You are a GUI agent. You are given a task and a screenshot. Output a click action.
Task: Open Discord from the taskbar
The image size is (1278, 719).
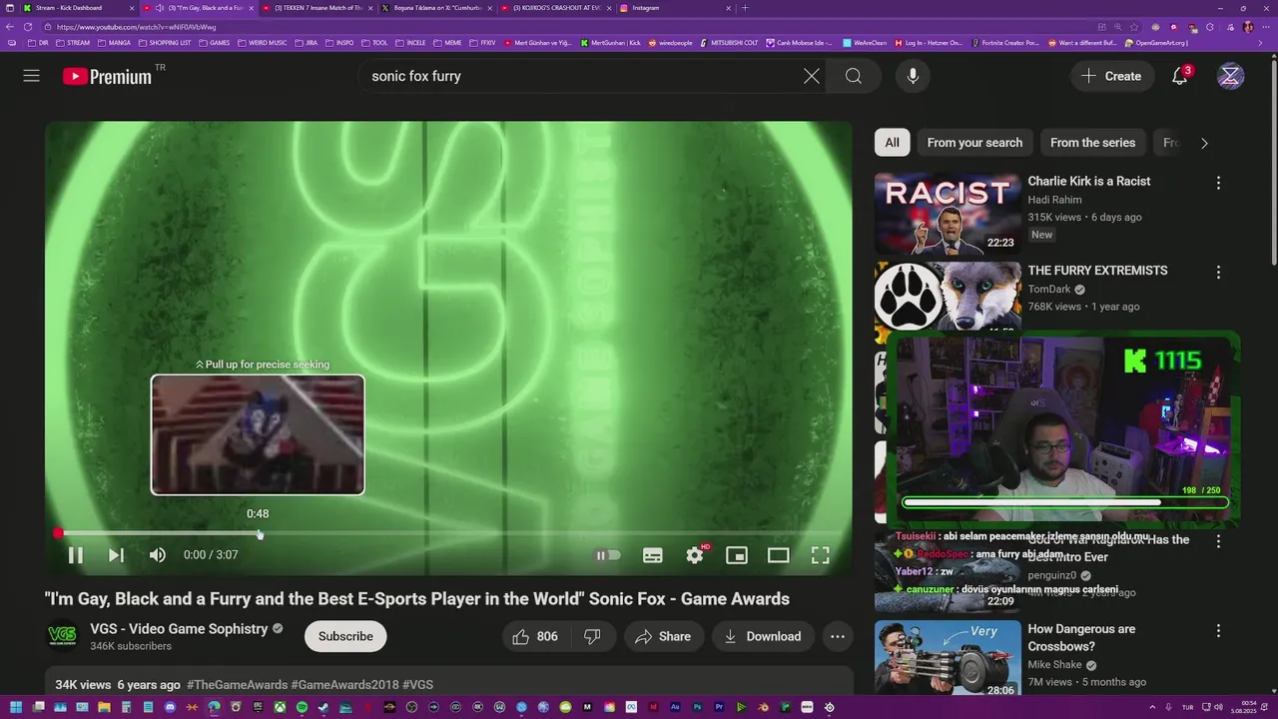coord(171,707)
